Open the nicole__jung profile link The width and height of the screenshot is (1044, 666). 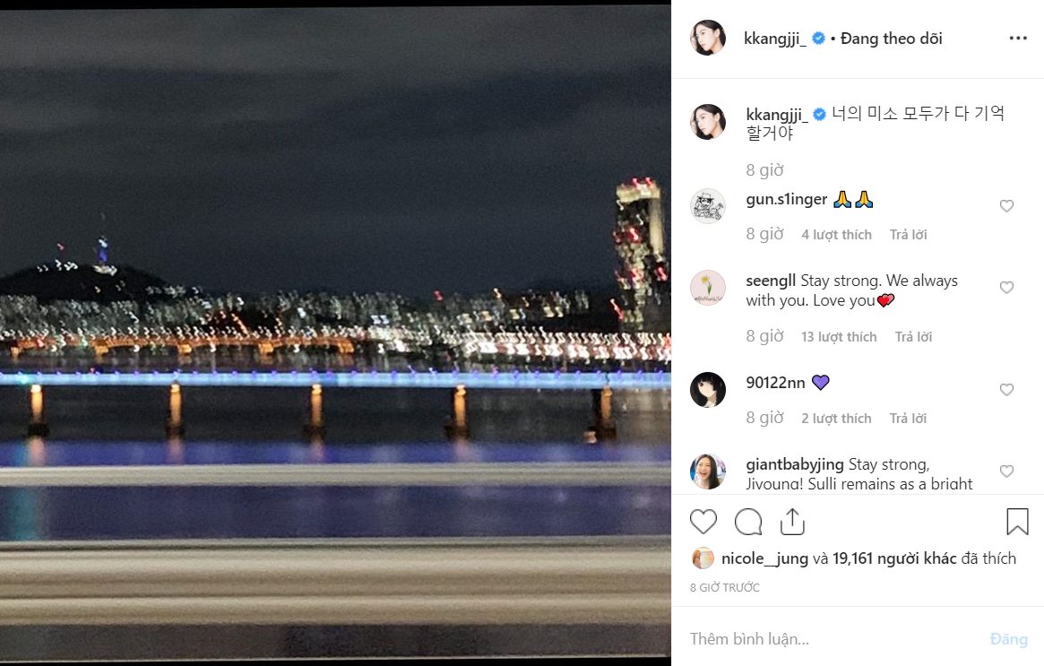(764, 558)
